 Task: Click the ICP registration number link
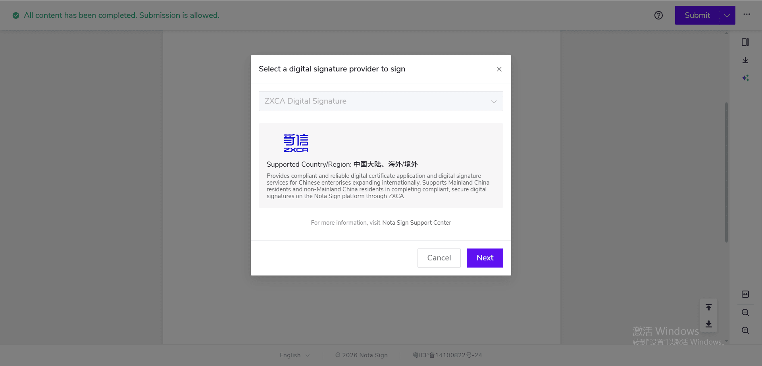click(448, 355)
